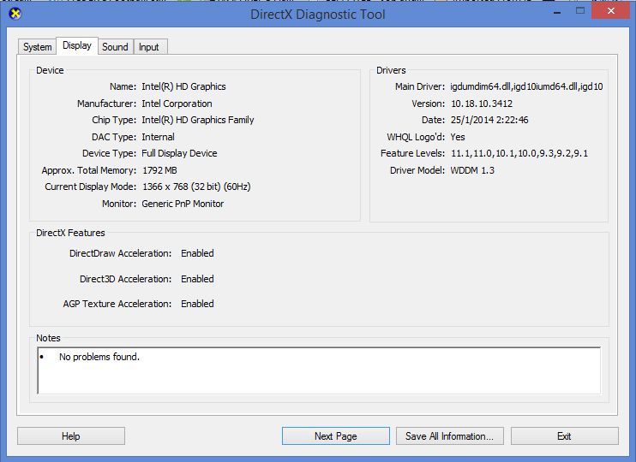The height and width of the screenshot is (462, 636).
Task: Click WHQL Logo'd value 'Yes'
Action: pos(458,137)
